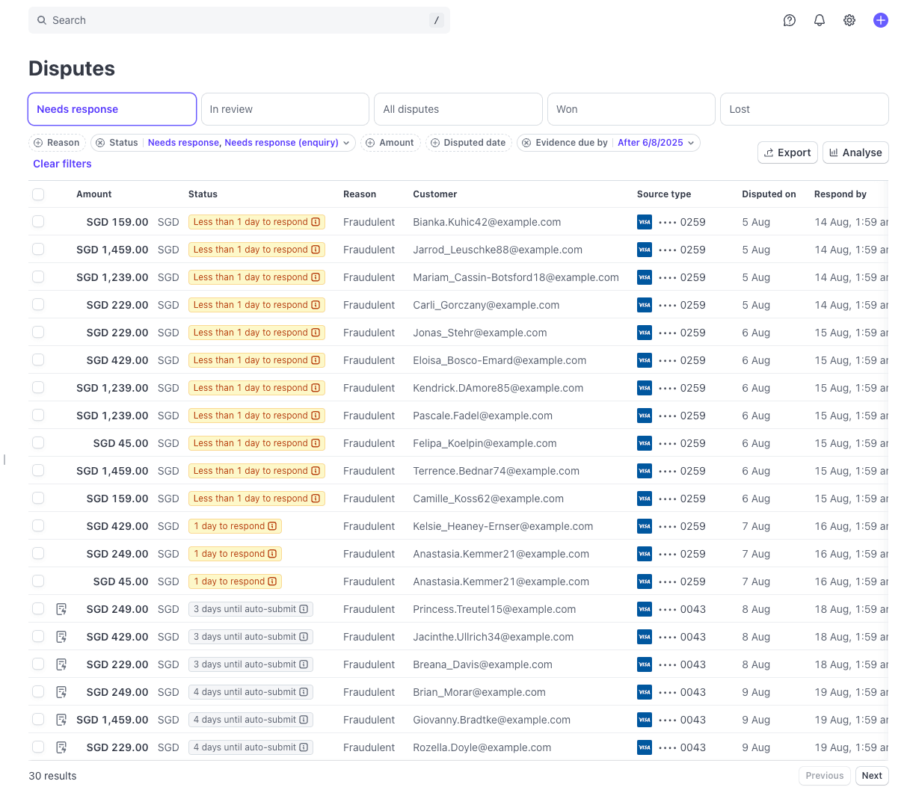This screenshot has height=793, width=913.
Task: Tick the checkbox for Bianka.Kuhic42 dispute
Action: (x=38, y=222)
